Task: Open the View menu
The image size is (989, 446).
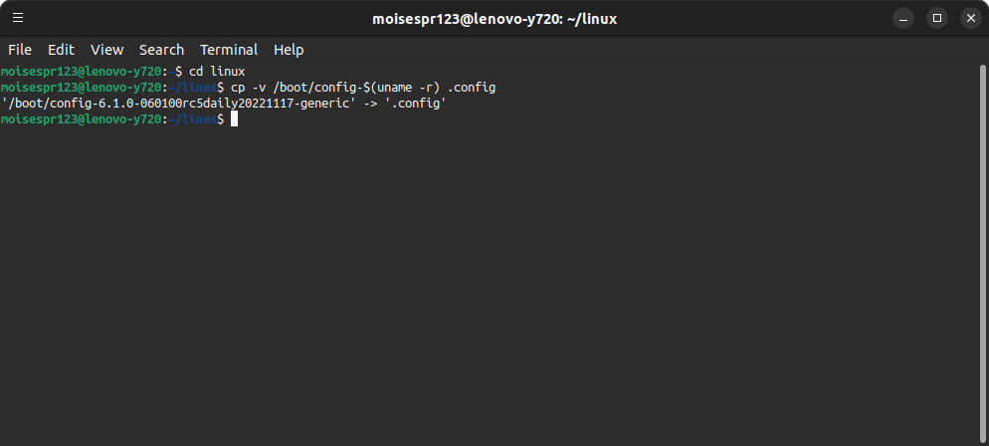Action: (x=106, y=50)
